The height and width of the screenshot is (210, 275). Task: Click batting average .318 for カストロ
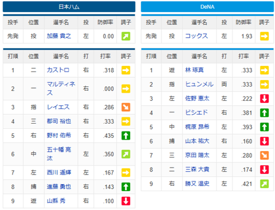click(109, 70)
